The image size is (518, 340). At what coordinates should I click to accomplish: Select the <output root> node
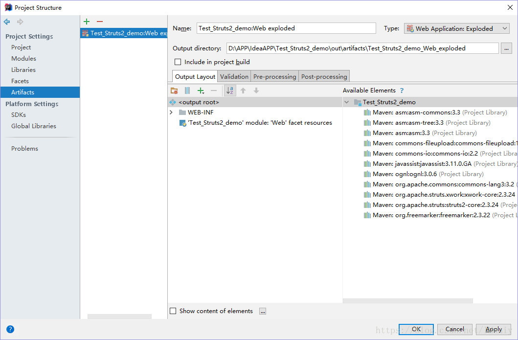coord(255,102)
